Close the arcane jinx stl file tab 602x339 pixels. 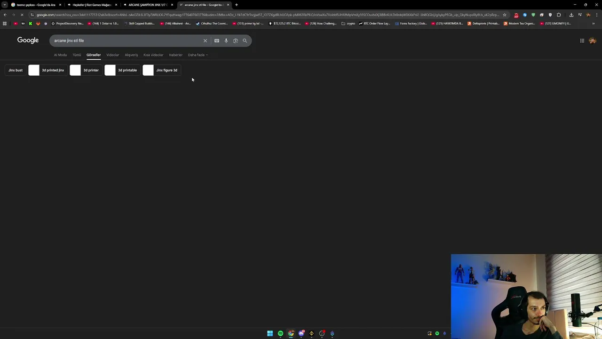(228, 5)
